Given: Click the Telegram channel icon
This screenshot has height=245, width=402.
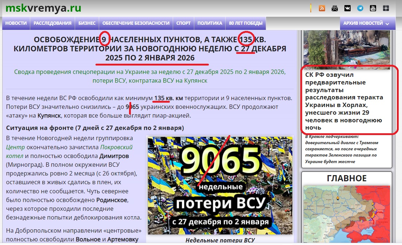Looking at the screenshot, I should point(360,8).
